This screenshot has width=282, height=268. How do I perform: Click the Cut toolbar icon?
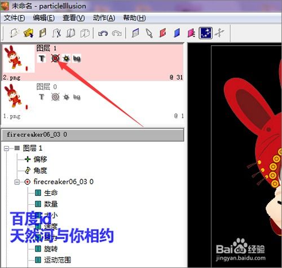click(x=56, y=33)
